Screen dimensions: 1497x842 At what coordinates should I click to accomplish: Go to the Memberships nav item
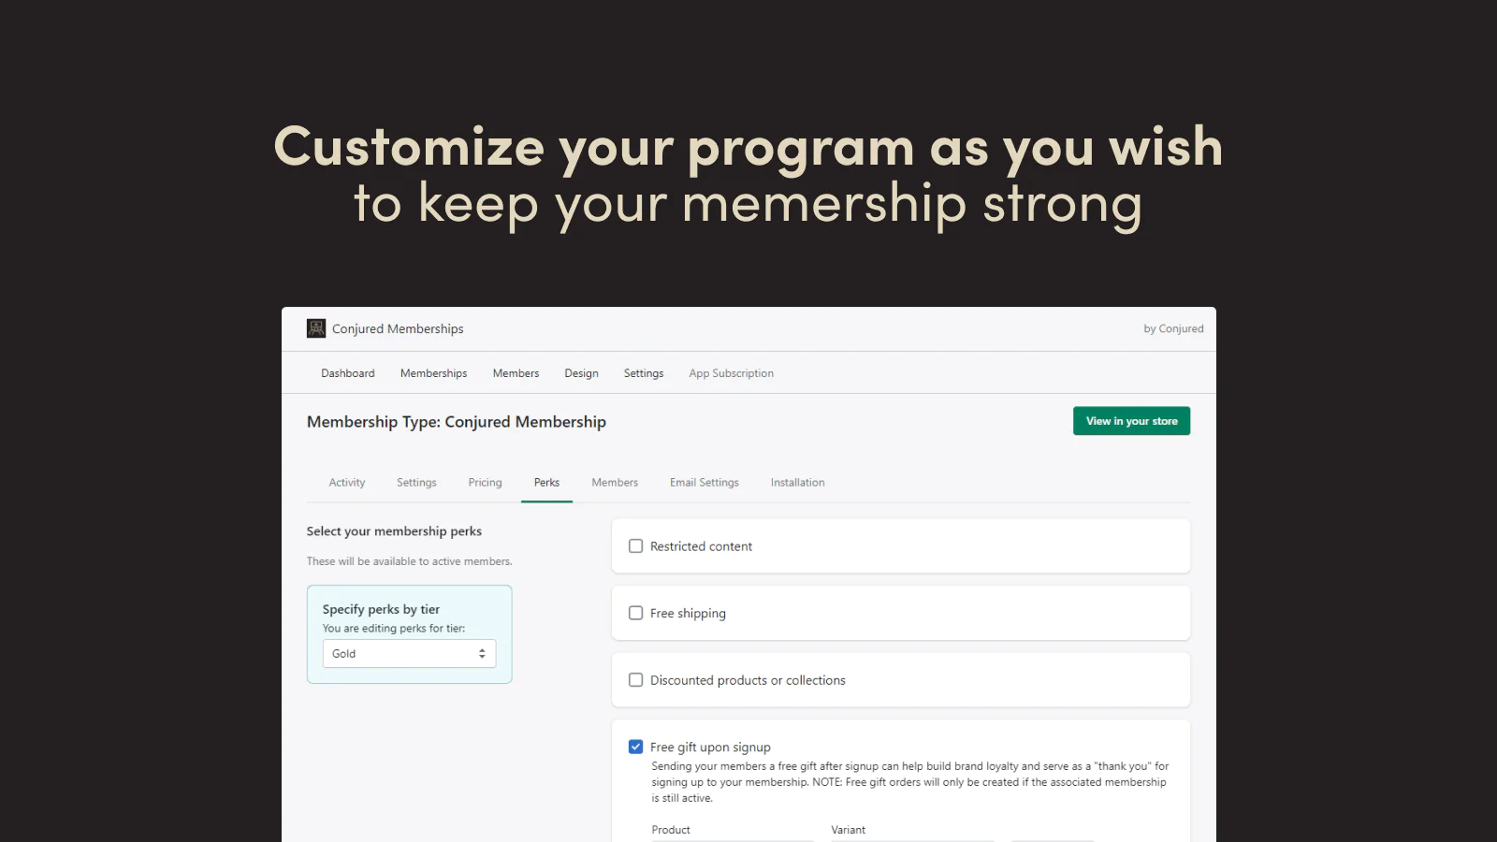click(x=433, y=373)
